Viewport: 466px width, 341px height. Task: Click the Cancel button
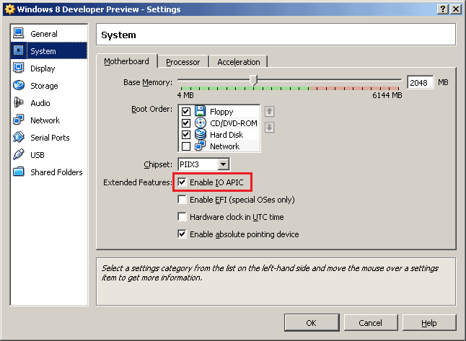(370, 322)
